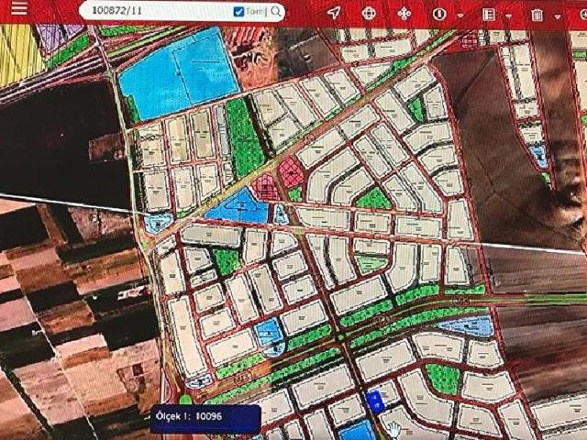Click the parcel search field containing 100872/11
587x440 pixels.
(x=151, y=12)
